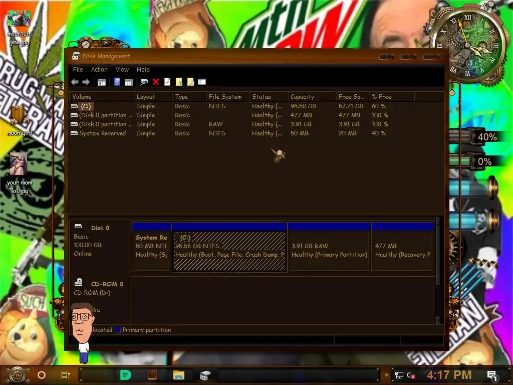The height and width of the screenshot is (385, 513).
Task: Toggle the Show/Hide Action Pane toolbar icon
Action: pyautogui.click(x=129, y=82)
